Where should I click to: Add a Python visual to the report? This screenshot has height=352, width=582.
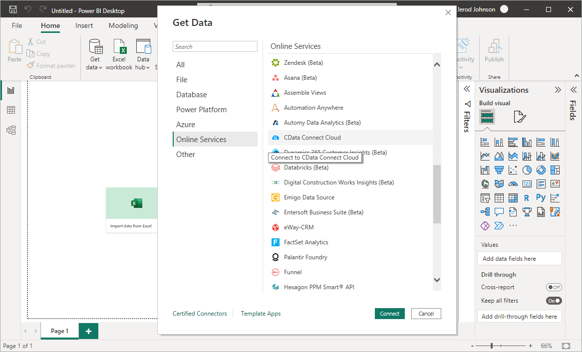click(x=541, y=197)
